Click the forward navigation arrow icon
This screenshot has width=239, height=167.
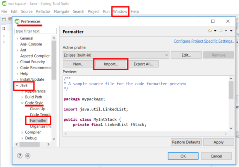click(x=221, y=31)
